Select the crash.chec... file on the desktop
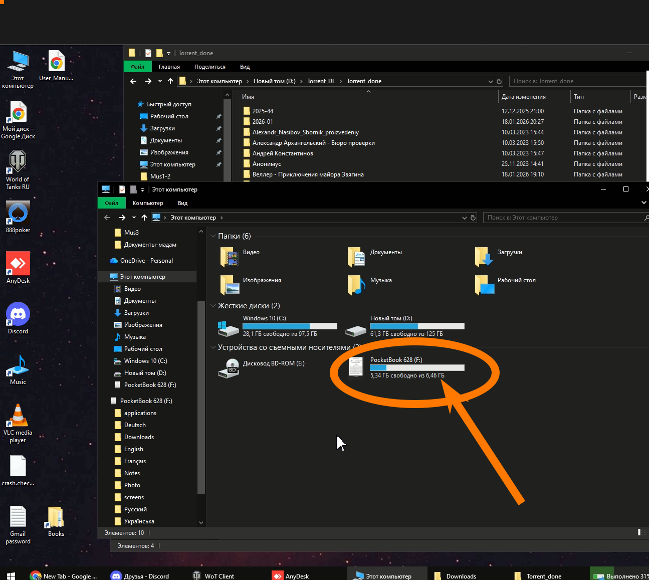The image size is (649, 580). (x=18, y=470)
